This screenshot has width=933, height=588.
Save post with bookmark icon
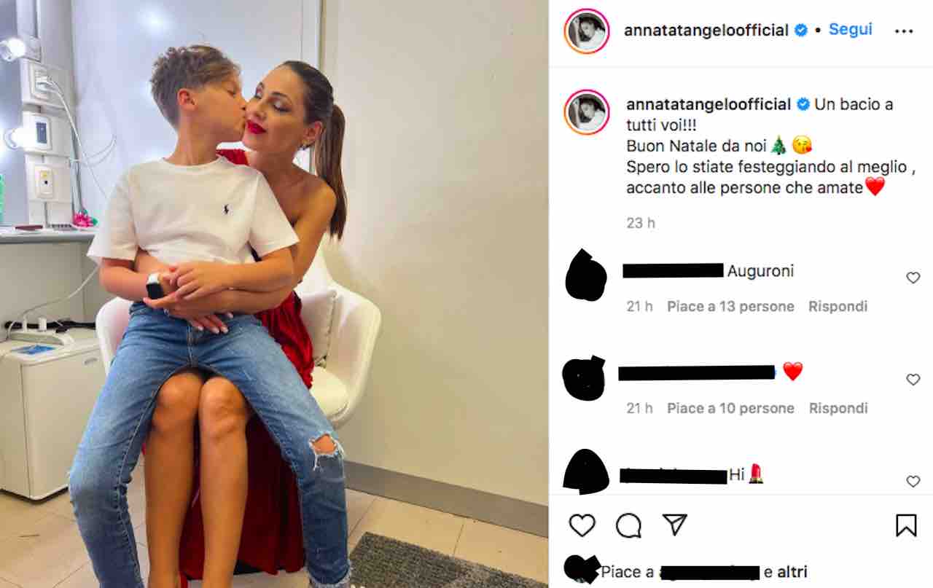(x=906, y=525)
